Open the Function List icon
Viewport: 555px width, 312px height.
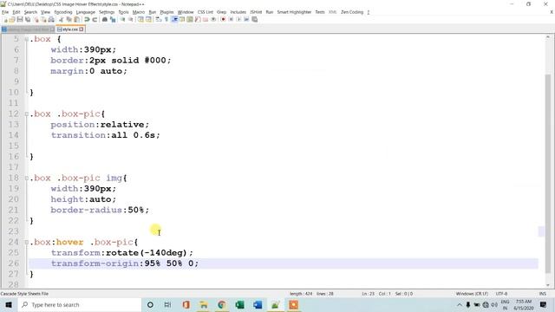tap(198, 19)
